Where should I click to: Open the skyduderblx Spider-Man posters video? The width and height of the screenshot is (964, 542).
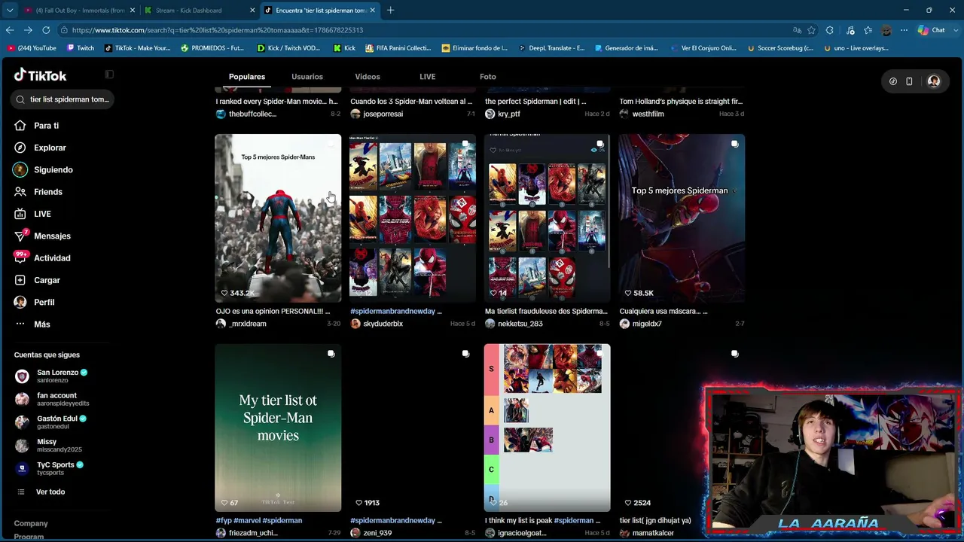(413, 218)
